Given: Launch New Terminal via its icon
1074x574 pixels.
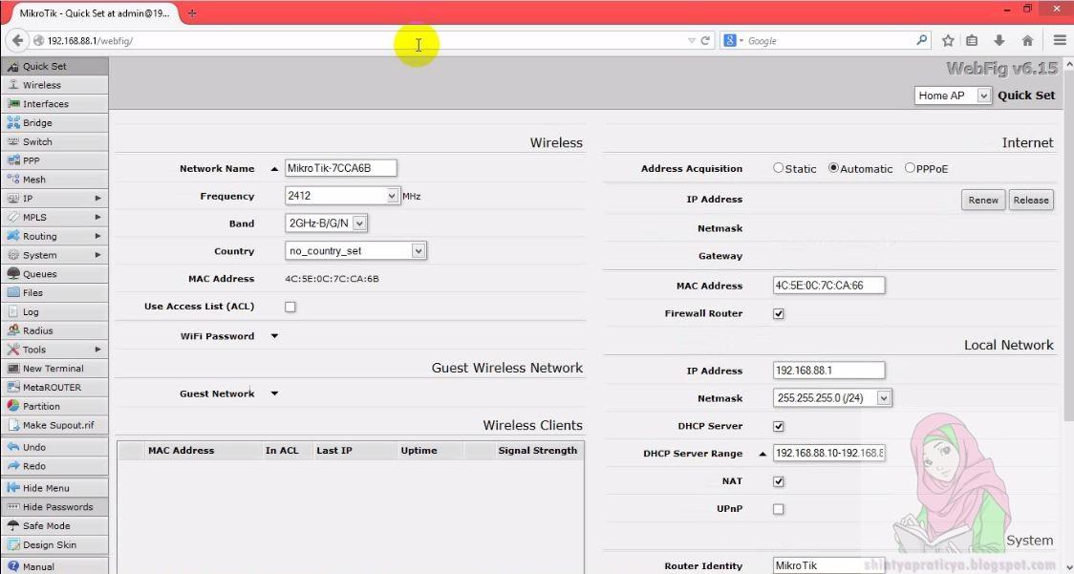Looking at the screenshot, I should click(x=13, y=369).
